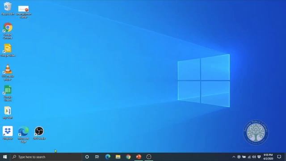Click the circular tray icon beside the chevron
Screen dimensions: 286x161
tap(239, 157)
